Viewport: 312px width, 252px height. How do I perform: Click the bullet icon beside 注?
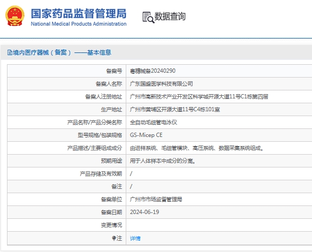pos(114,238)
